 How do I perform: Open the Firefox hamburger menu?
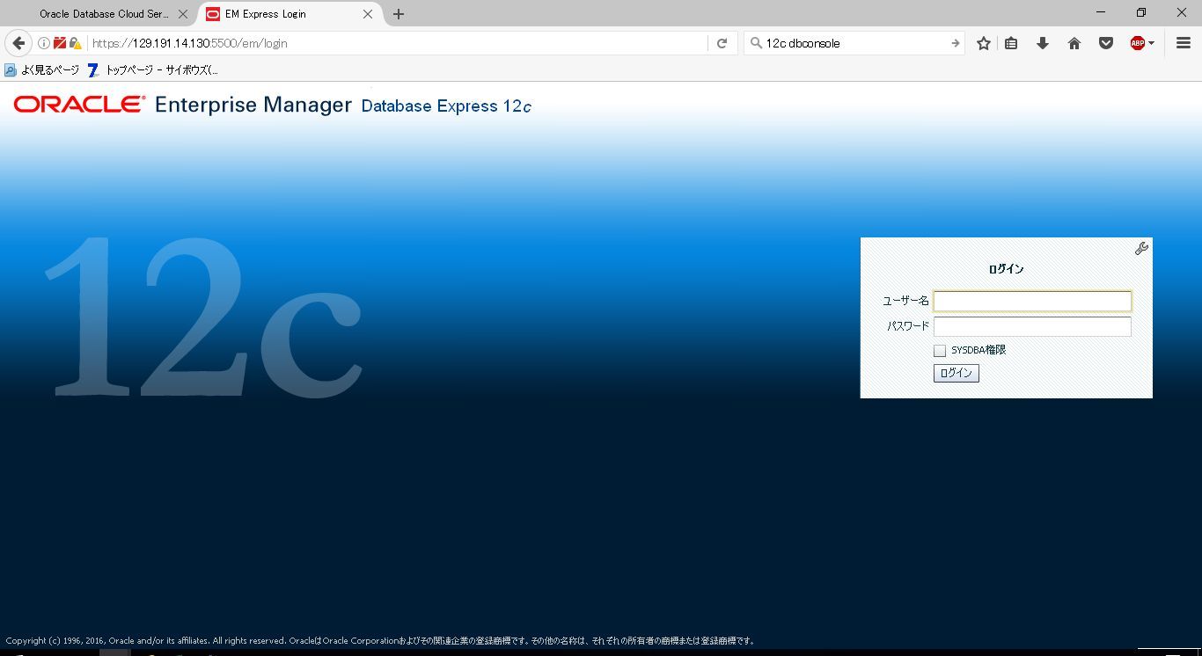coord(1184,43)
